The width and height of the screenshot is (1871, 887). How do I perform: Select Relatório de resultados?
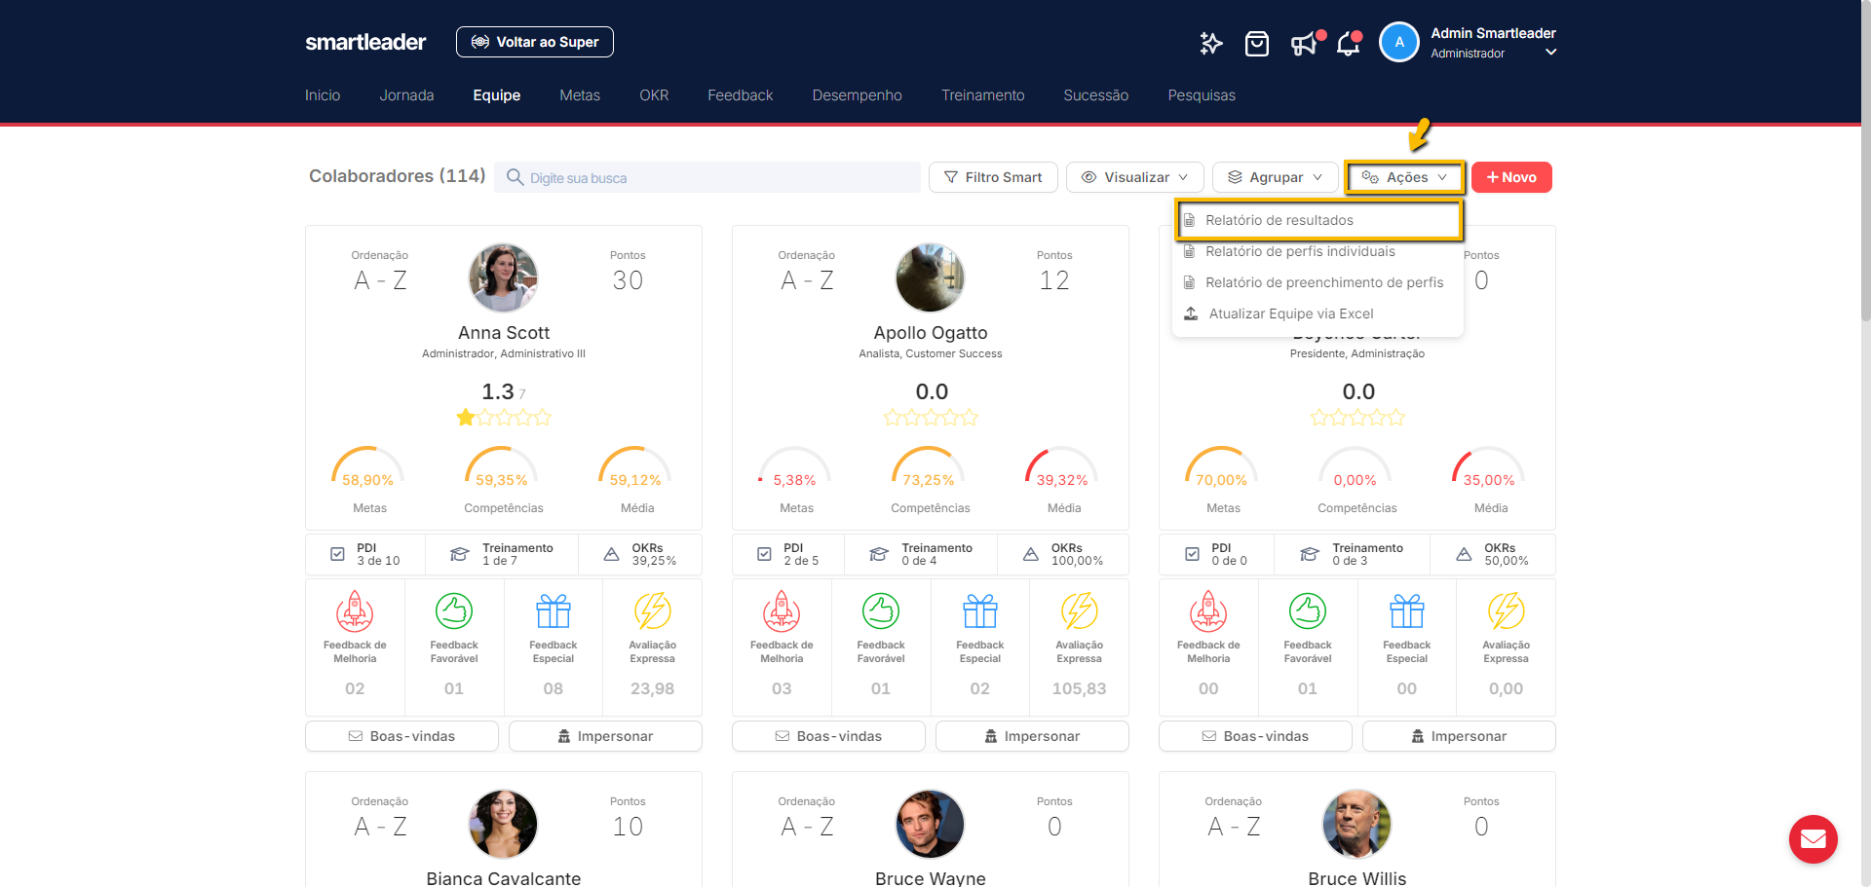point(1319,220)
